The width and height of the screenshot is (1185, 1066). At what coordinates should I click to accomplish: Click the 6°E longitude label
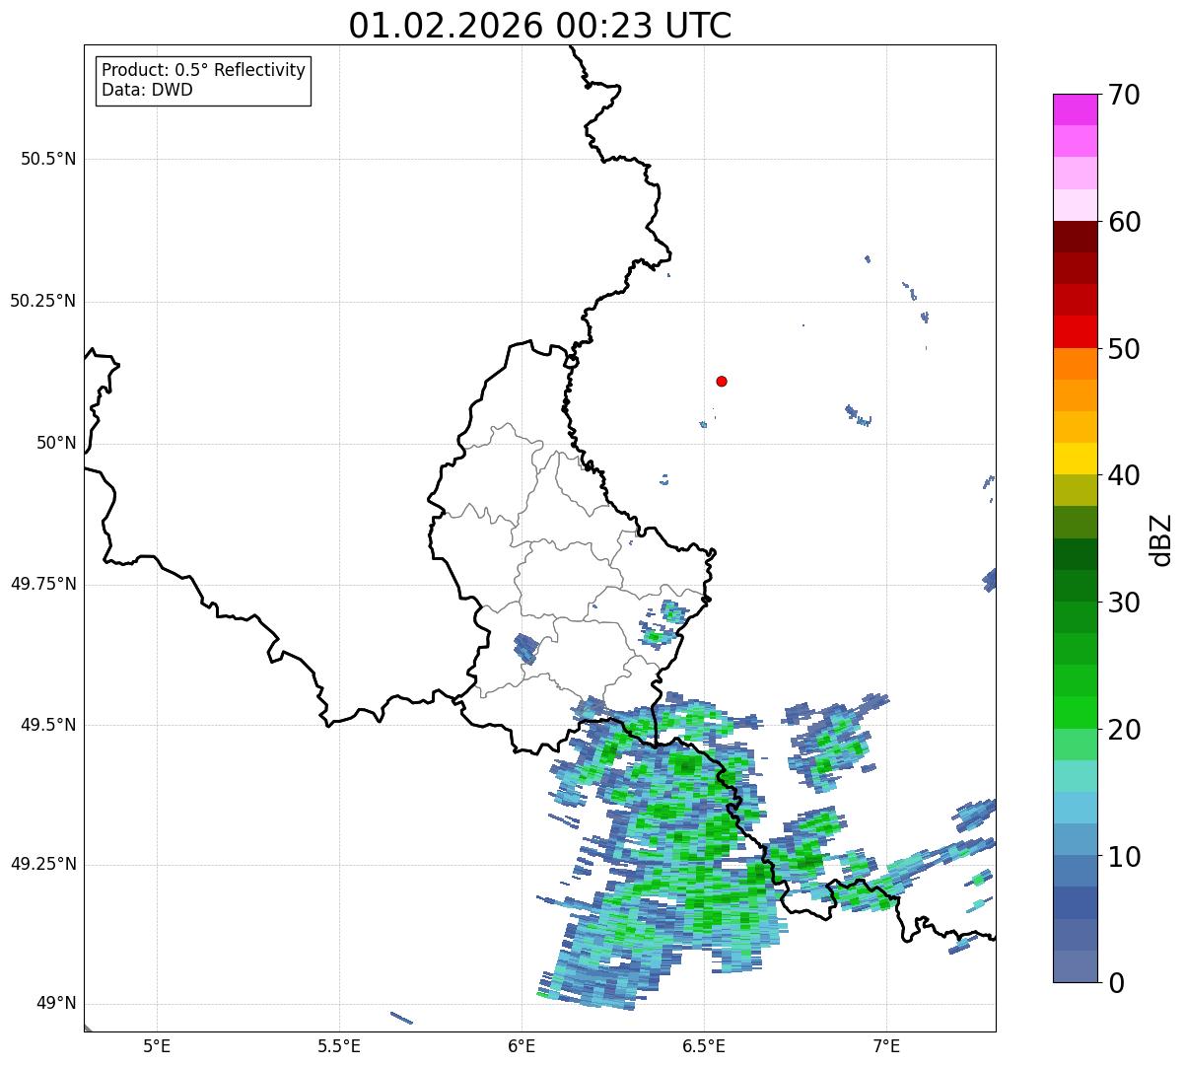522,1045
